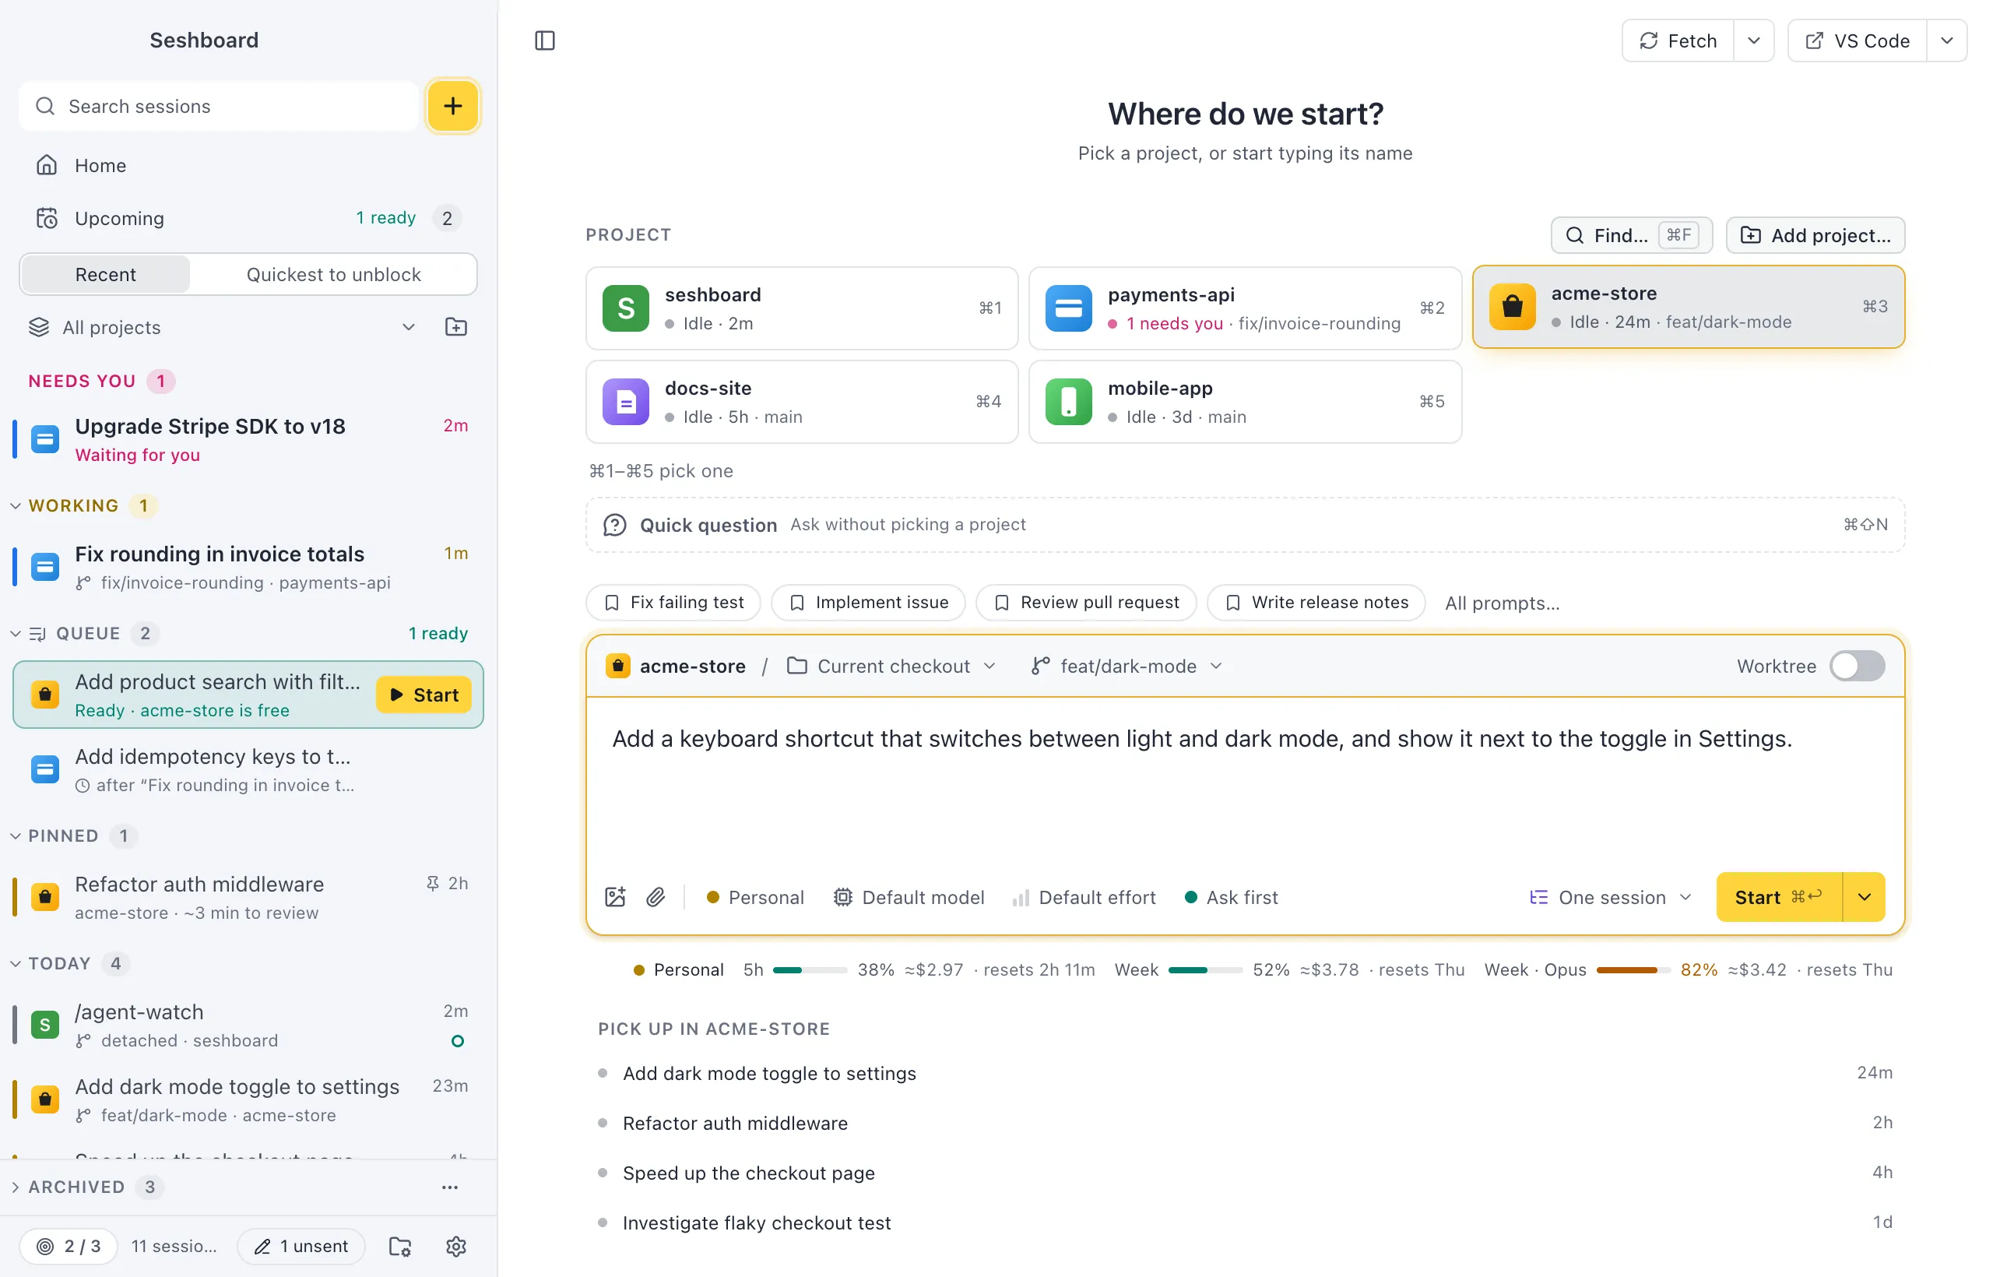Click the Find... button

[1632, 235]
